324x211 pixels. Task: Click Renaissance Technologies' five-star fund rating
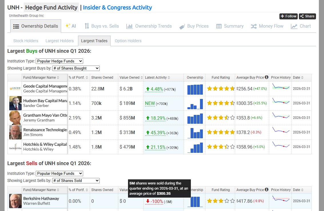(221, 132)
